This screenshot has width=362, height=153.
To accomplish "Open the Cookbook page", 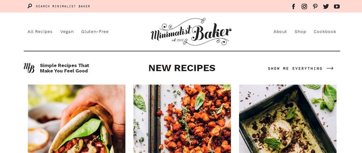I will click(x=325, y=31).
